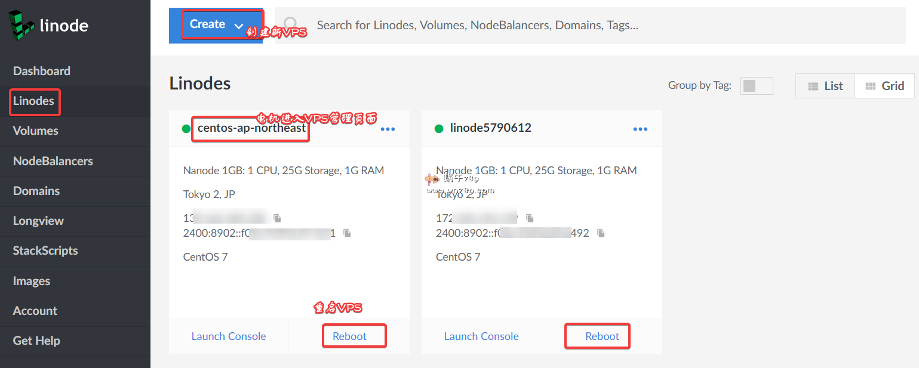
Task: Open three-dot menu for centos-ap-northeast
Action: (388, 129)
